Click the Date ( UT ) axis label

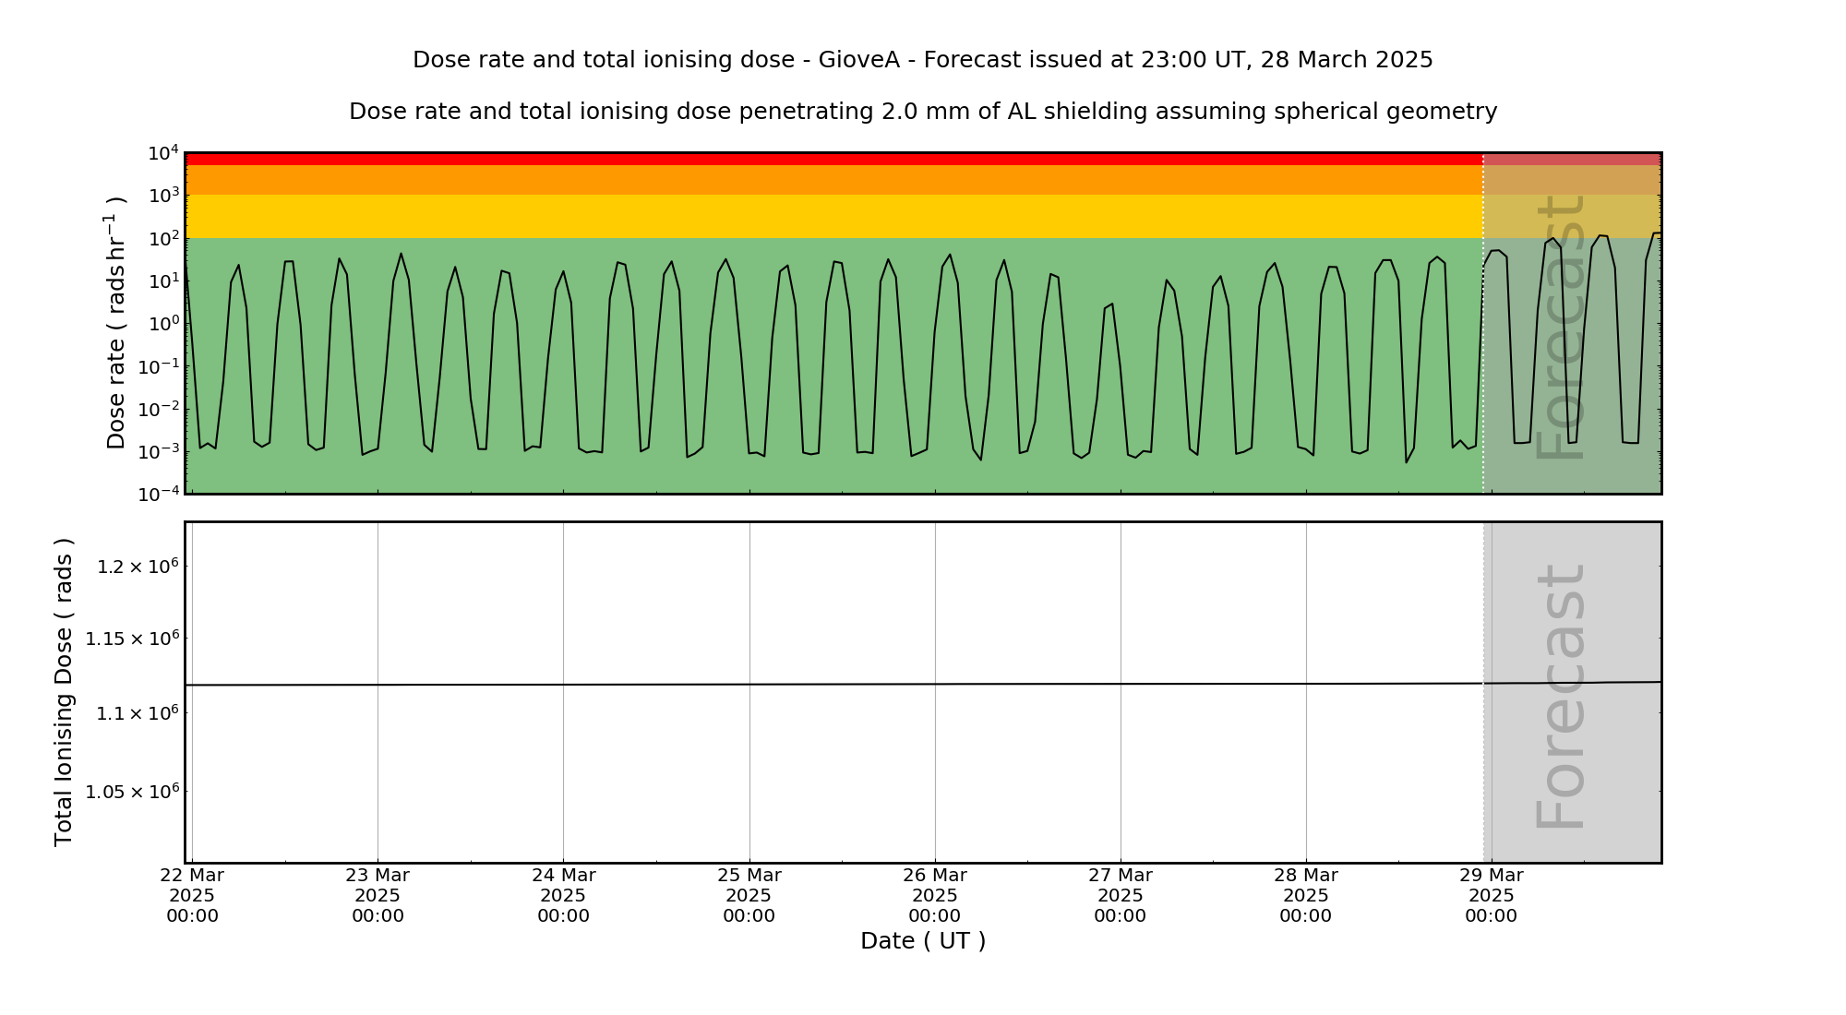[922, 941]
